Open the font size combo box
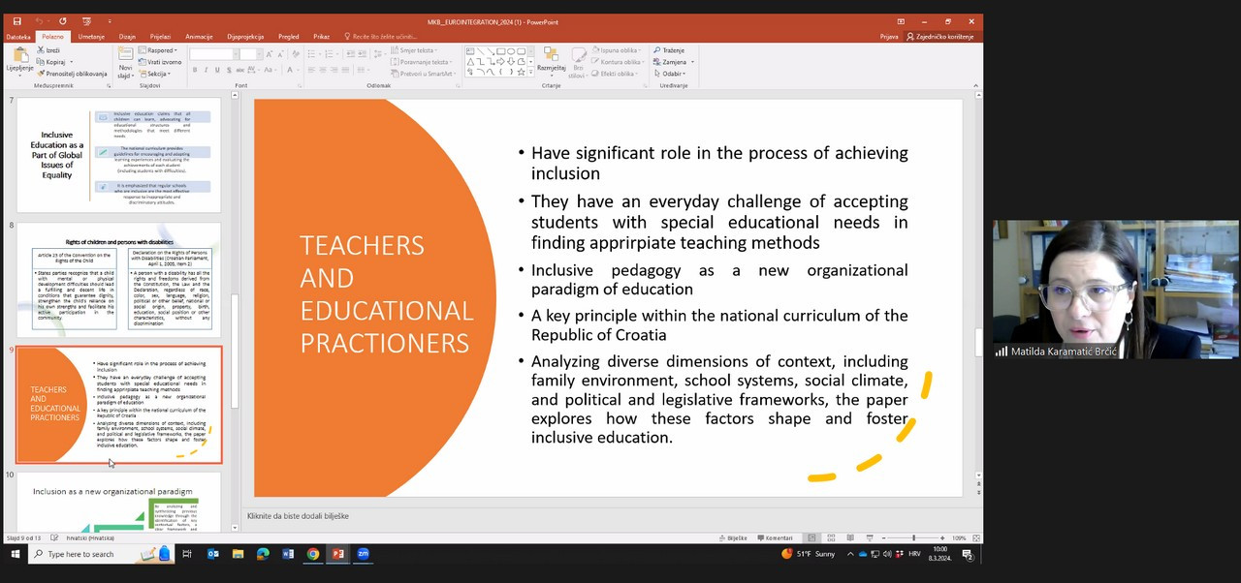1241x583 pixels. (x=251, y=54)
